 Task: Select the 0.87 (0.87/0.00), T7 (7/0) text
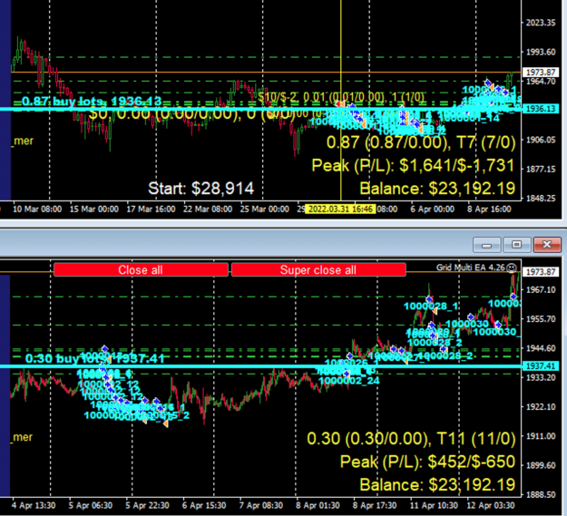[421, 142]
